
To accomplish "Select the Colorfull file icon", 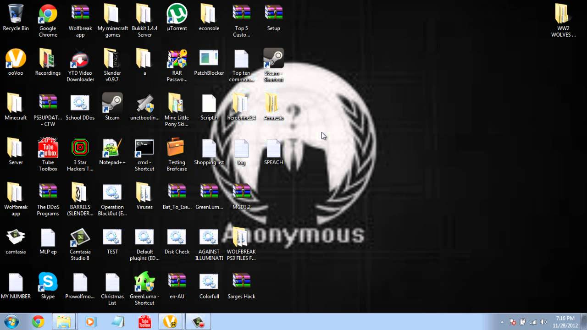I will click(209, 286).
